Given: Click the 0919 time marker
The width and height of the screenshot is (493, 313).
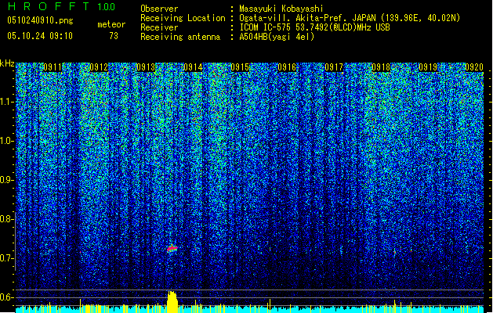Looking at the screenshot, I should (428, 67).
